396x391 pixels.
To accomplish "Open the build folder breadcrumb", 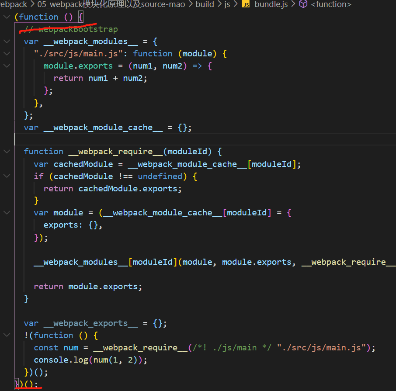I will click(205, 4).
